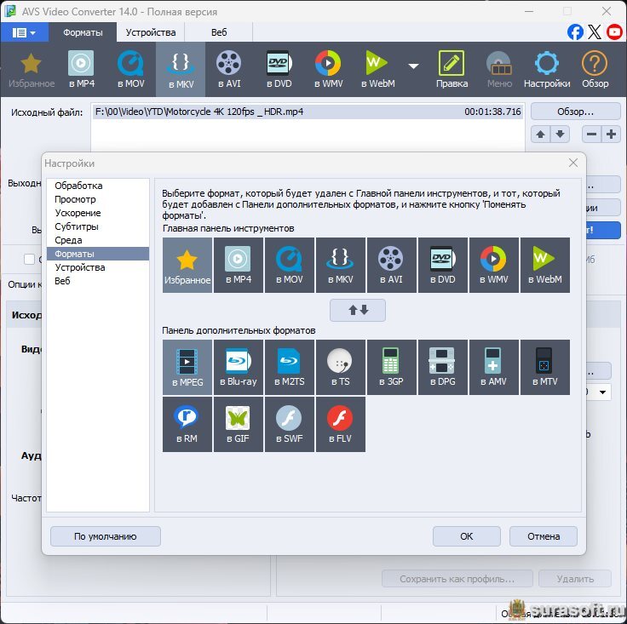This screenshot has height=624, width=627.
Task: Select the в 3GP additional format
Action: (x=392, y=368)
